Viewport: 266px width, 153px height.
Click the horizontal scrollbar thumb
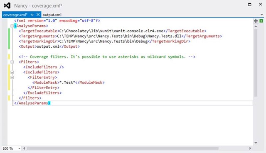[x=123, y=148]
